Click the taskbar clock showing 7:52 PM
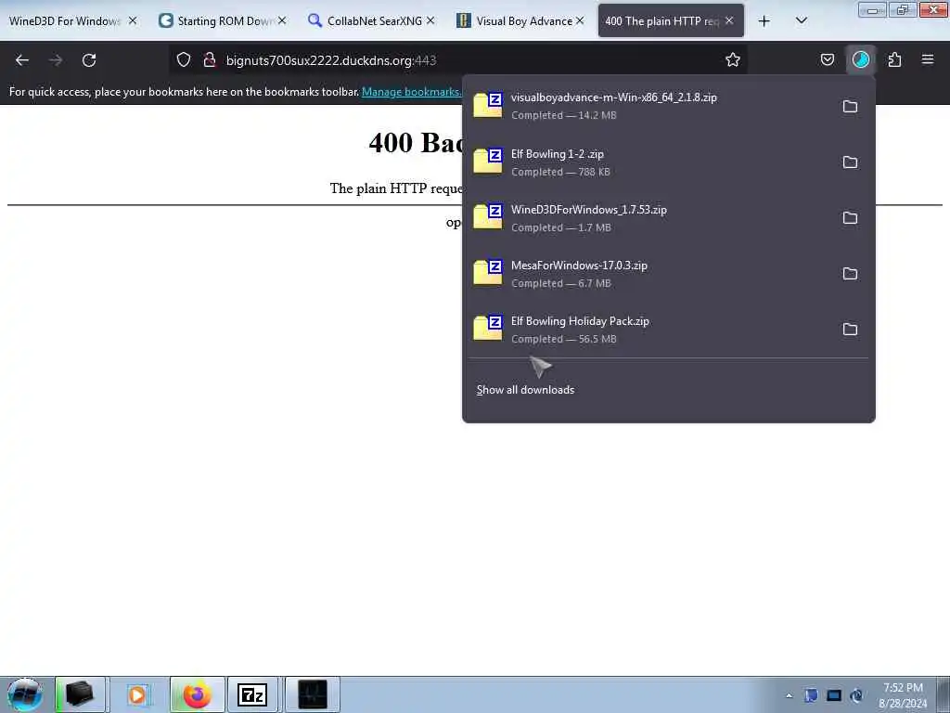950x713 pixels. tap(903, 694)
